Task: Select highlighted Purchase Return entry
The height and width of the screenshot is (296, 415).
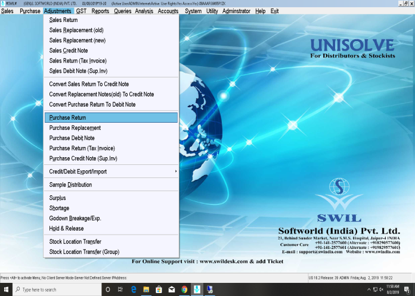Action: 111,117
